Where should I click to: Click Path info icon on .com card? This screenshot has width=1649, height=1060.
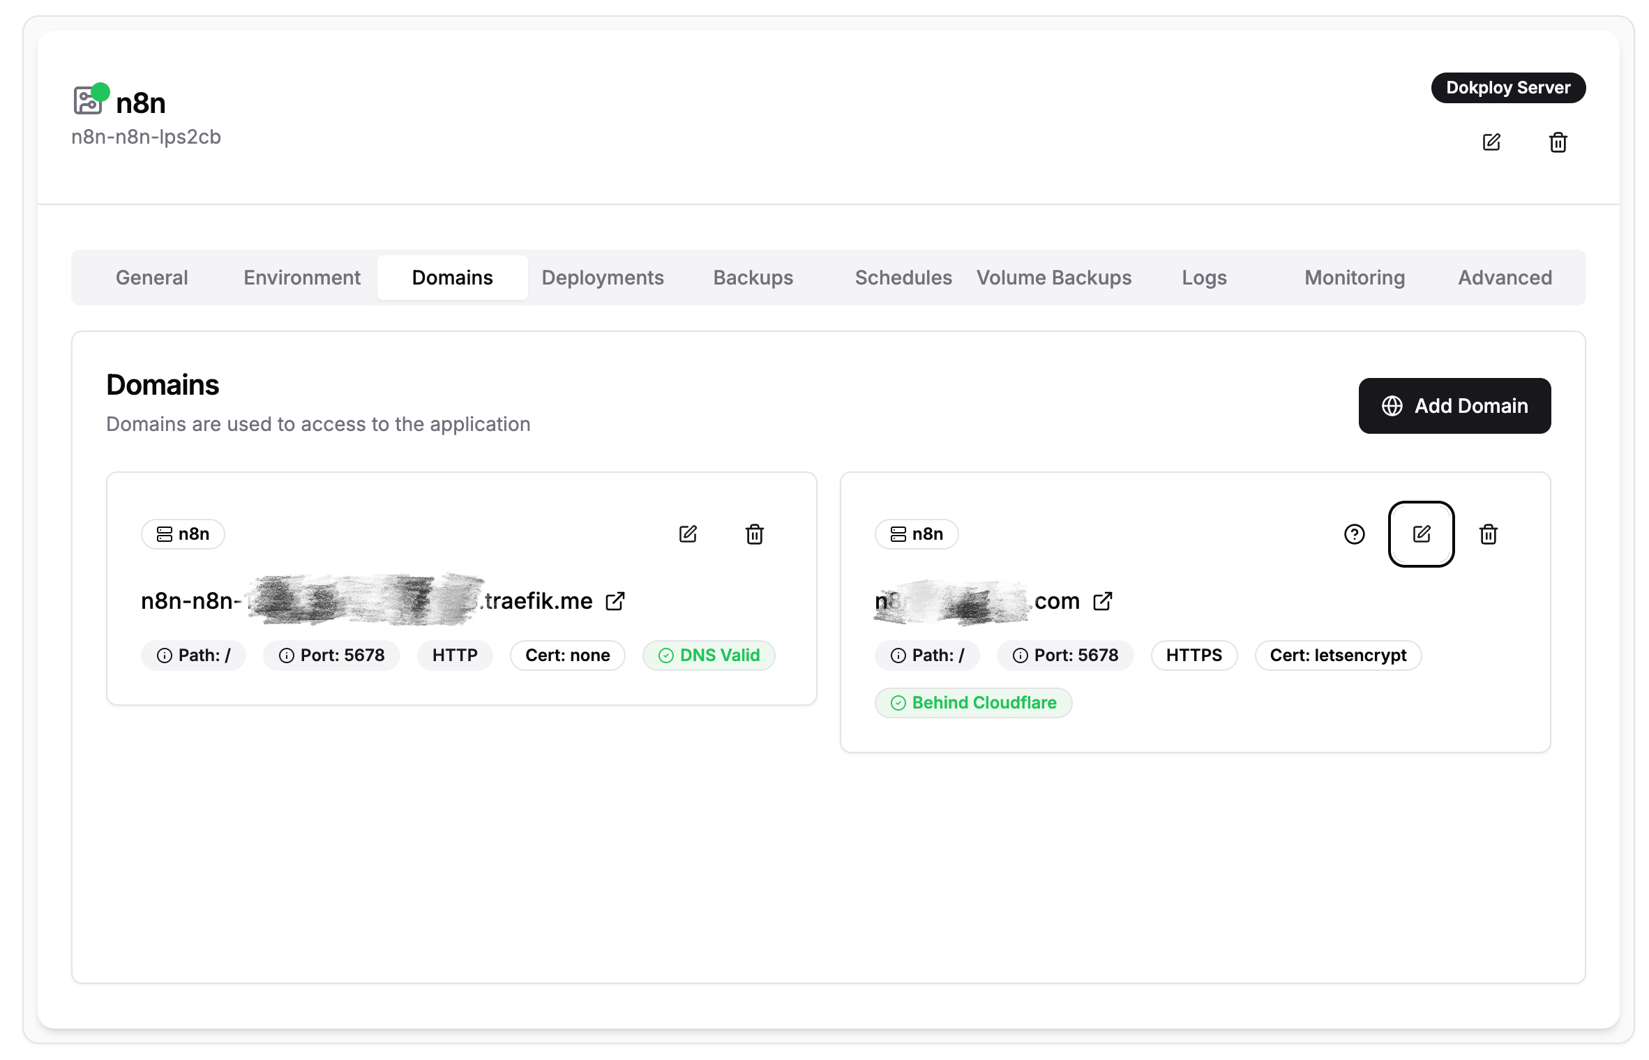[x=898, y=656]
